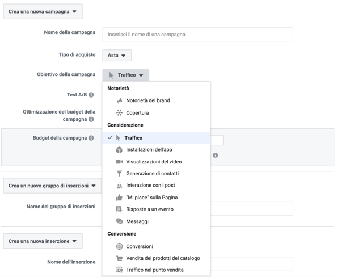Click the Generazione di contatti funnel icon
337x277 pixels.
click(119, 174)
